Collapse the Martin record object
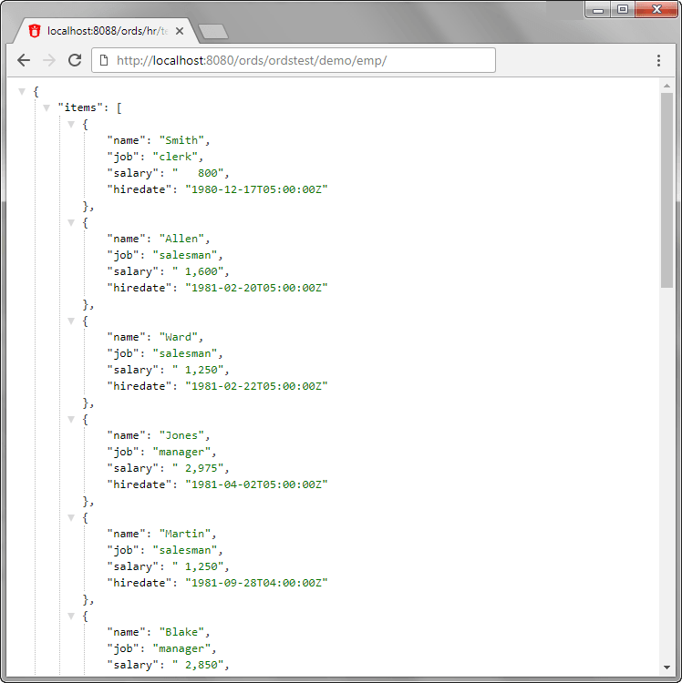 (x=71, y=518)
